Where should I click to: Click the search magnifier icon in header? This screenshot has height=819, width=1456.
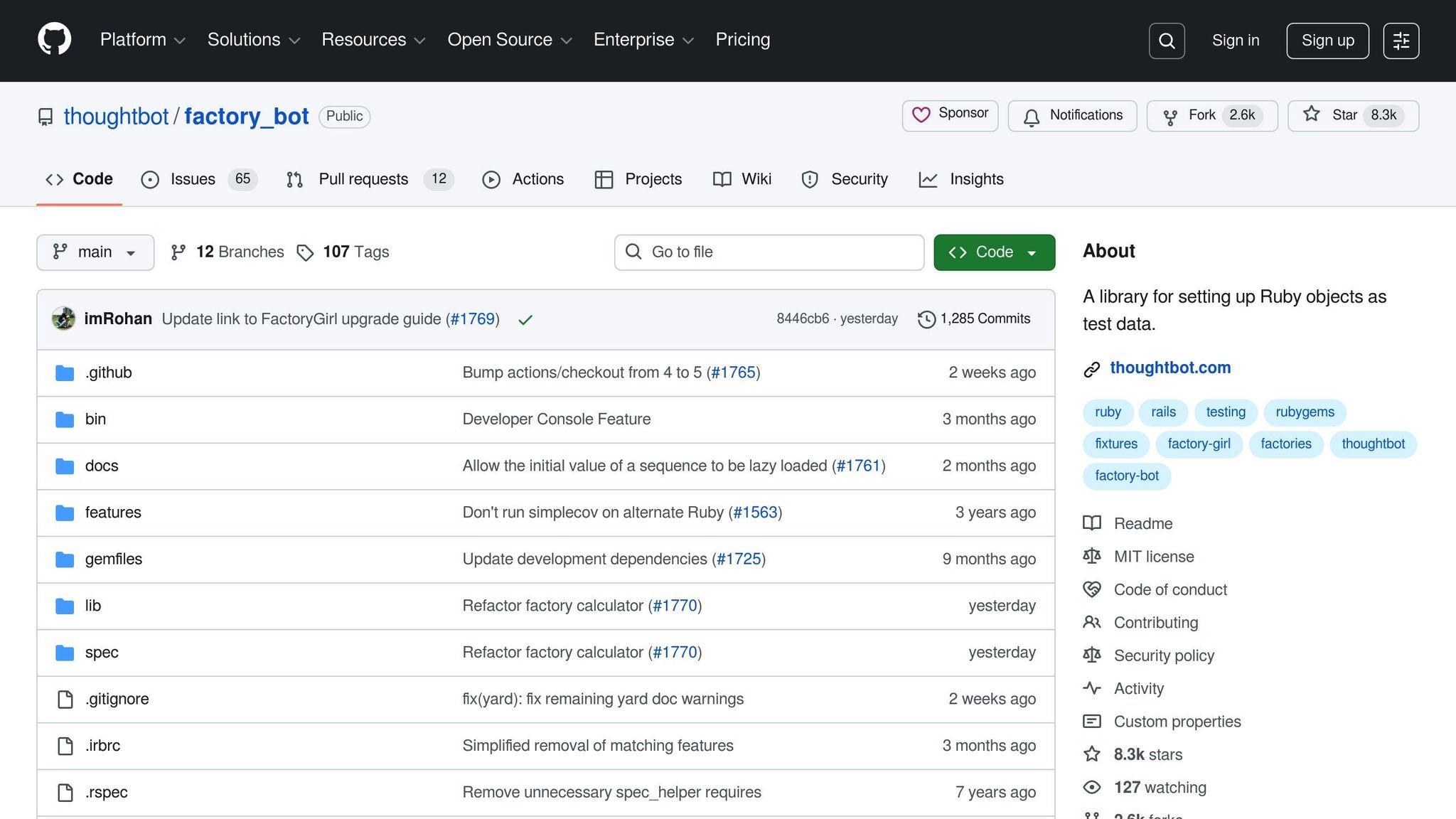(x=1167, y=41)
